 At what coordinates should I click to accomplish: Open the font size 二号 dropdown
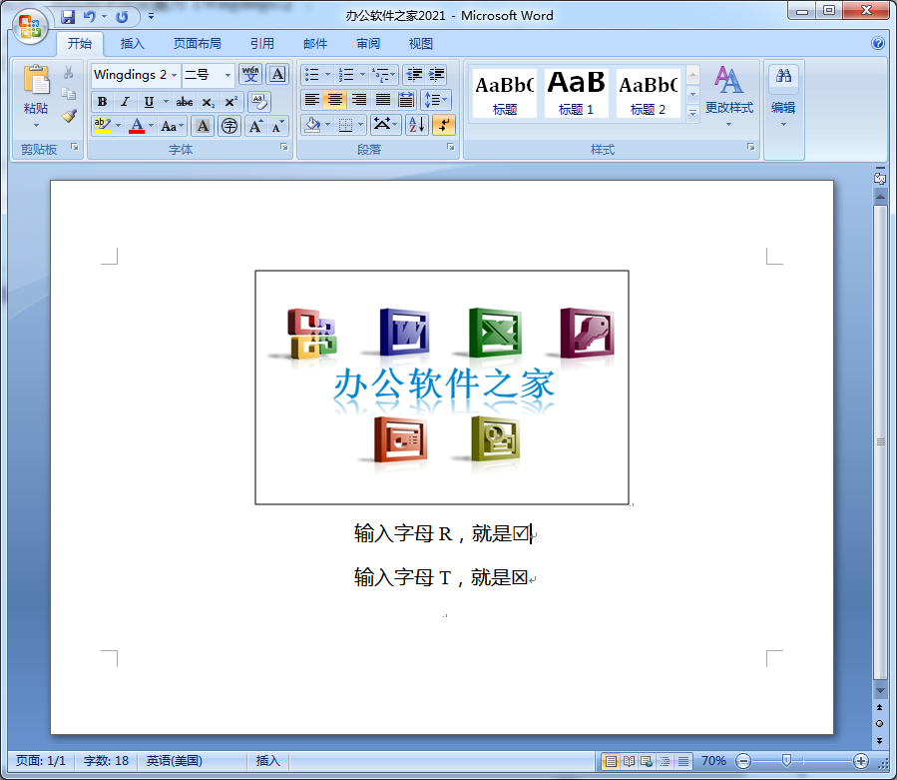tap(227, 75)
